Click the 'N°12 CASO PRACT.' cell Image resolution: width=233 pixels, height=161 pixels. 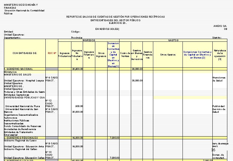pos(50,103)
